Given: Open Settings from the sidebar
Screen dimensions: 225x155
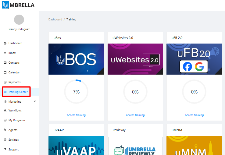Looking at the screenshot, I should [x=14, y=140].
